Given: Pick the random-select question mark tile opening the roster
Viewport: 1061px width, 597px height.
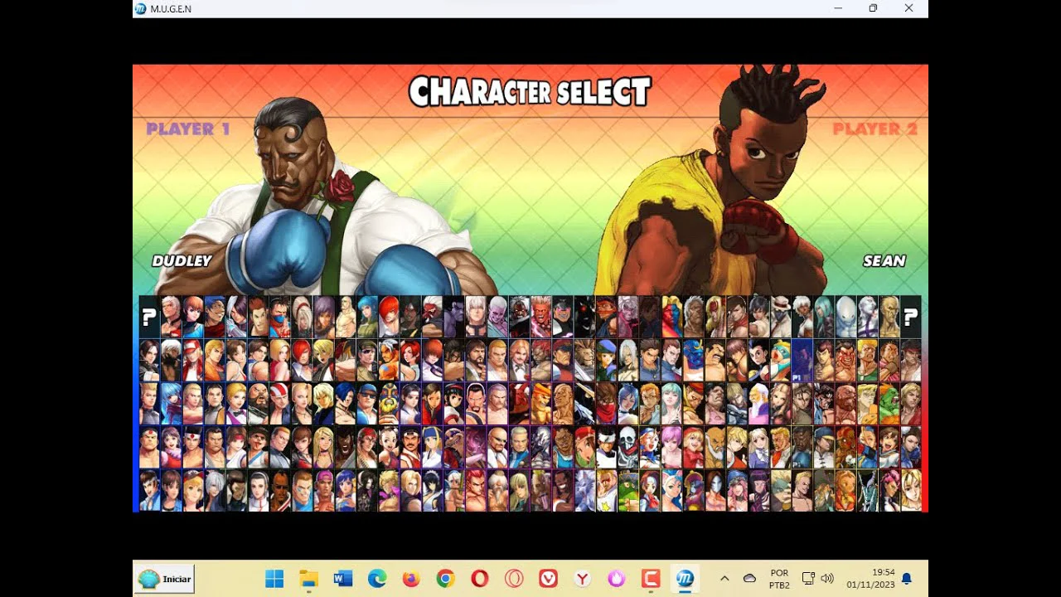Looking at the screenshot, I should point(149,317).
